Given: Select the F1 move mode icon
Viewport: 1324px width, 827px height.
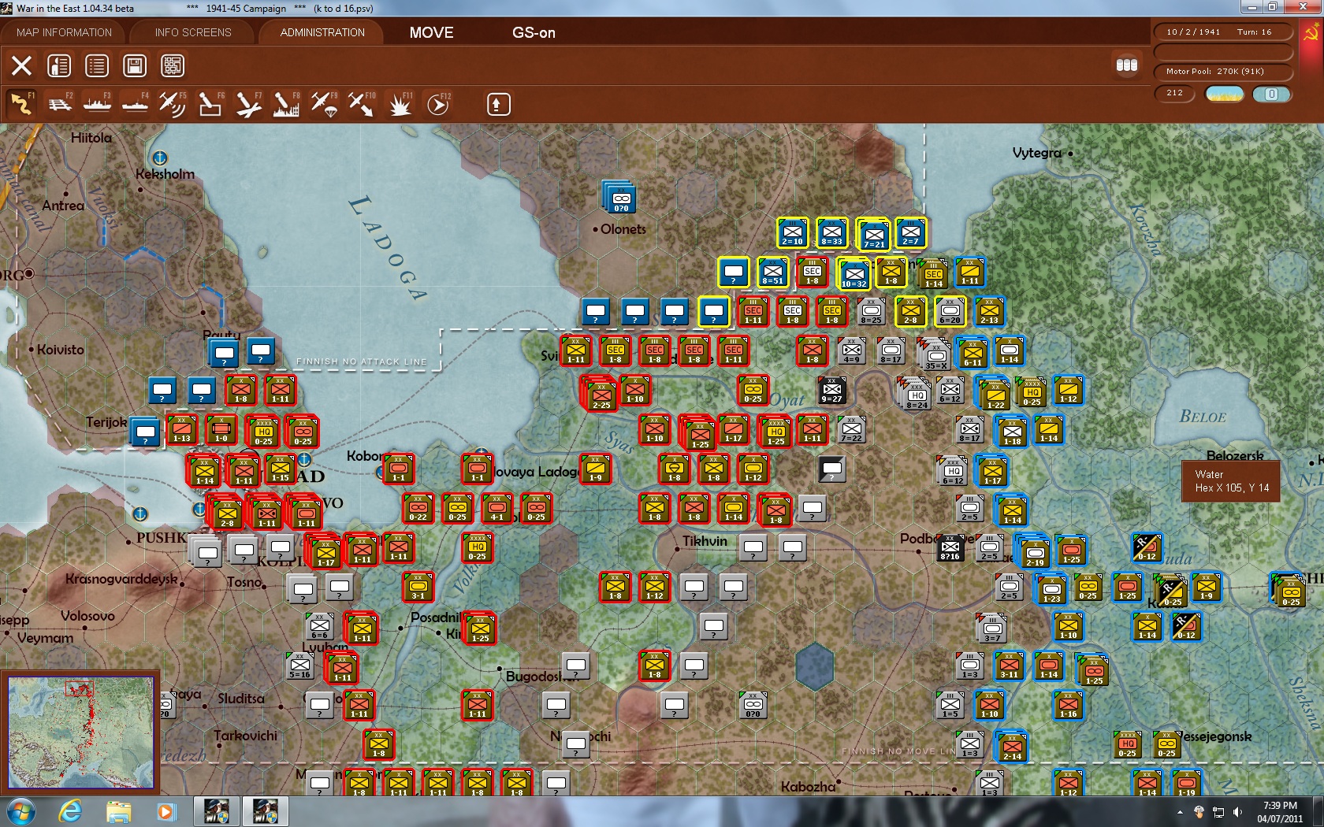Looking at the screenshot, I should [x=21, y=103].
